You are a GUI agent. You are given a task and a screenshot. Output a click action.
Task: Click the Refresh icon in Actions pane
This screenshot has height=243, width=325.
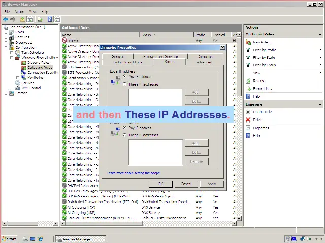248,81
